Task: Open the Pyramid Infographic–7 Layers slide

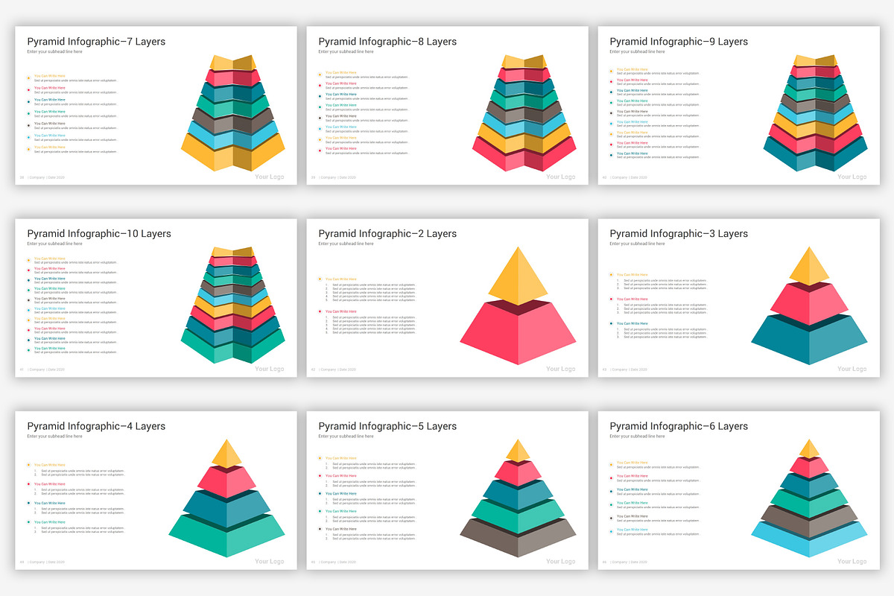Action: pos(156,105)
